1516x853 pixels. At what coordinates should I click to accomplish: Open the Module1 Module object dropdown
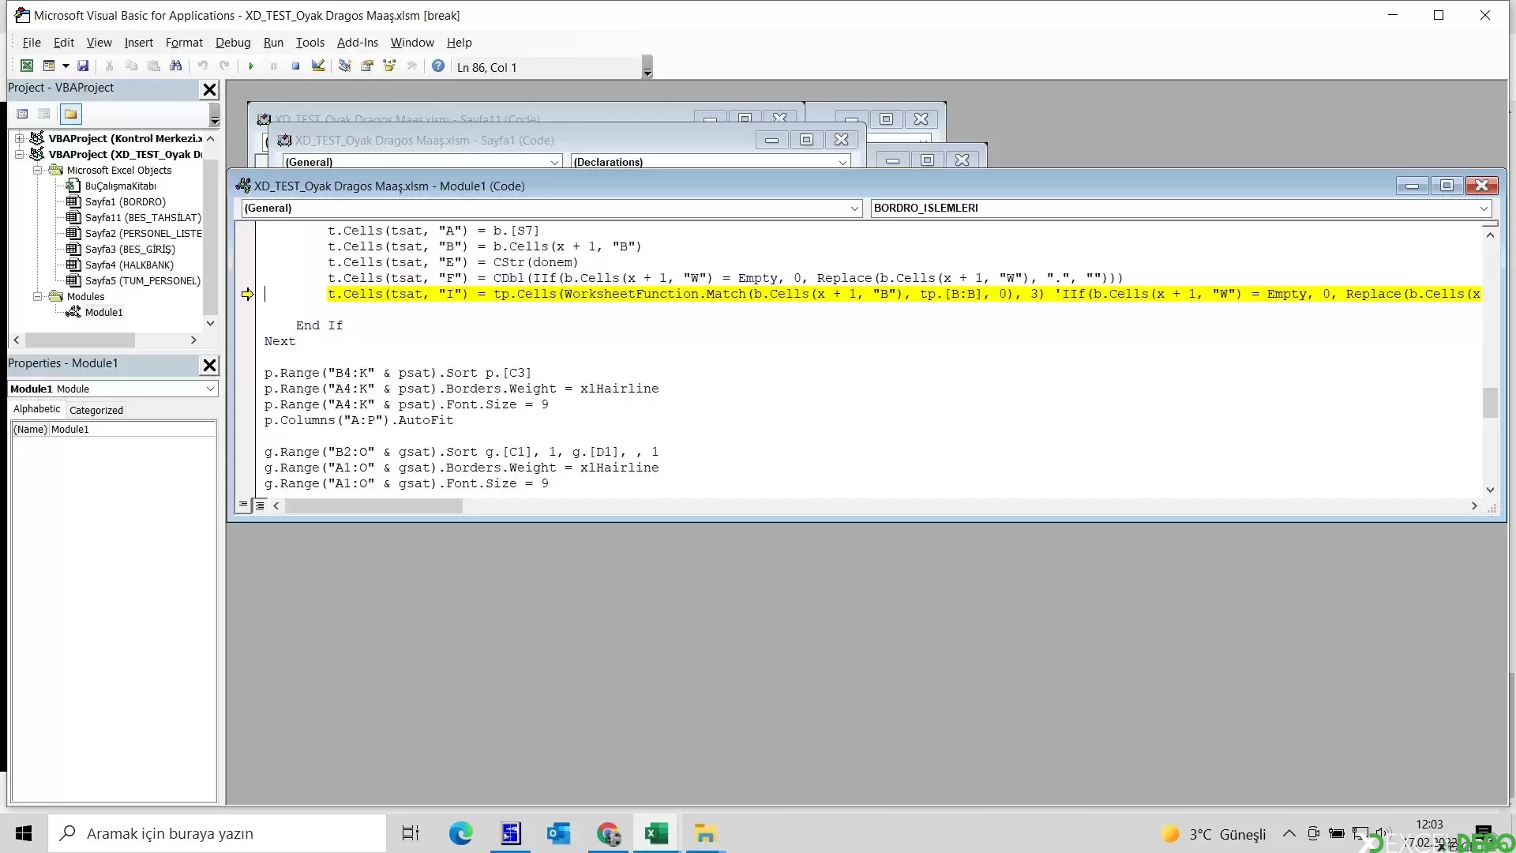tap(210, 389)
